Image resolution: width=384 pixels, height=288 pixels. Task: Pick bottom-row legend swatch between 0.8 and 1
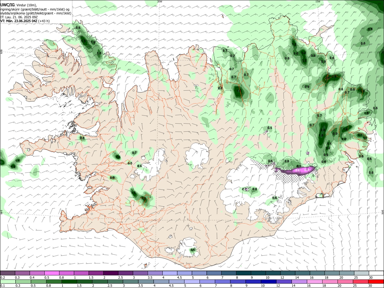[54, 282]
